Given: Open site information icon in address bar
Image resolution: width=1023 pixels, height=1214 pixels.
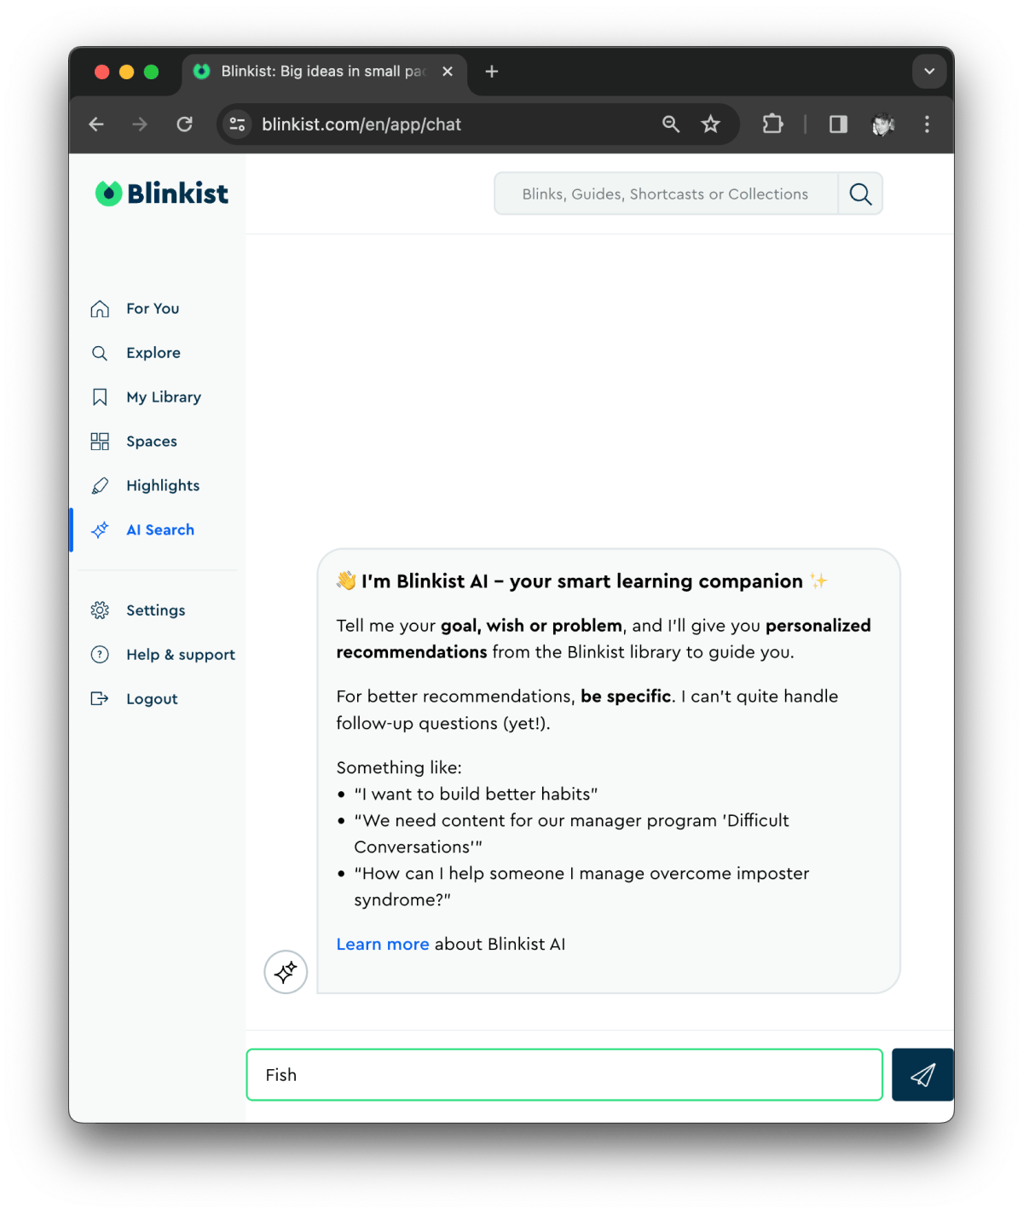Looking at the screenshot, I should [x=237, y=124].
